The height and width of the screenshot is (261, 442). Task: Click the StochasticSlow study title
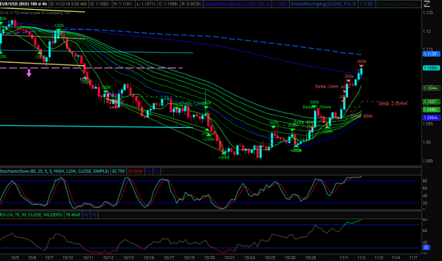click(54, 171)
